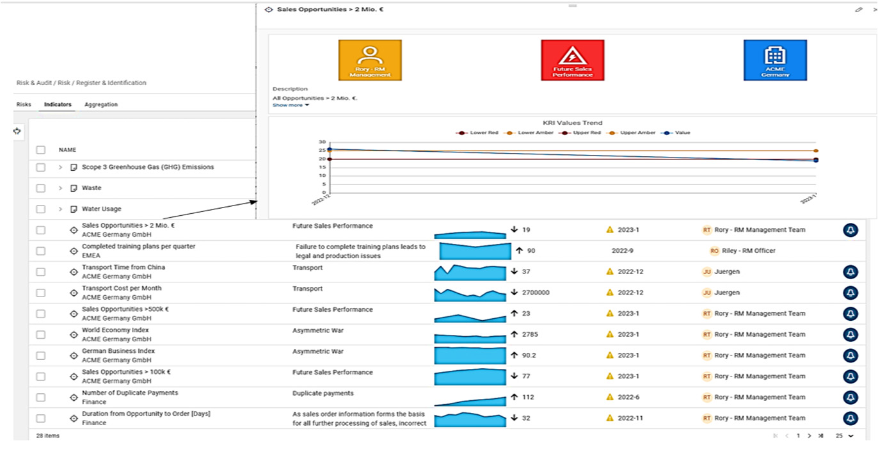Click value 2700000 in Transport Cost row
The image size is (878, 454).
pyautogui.click(x=536, y=293)
